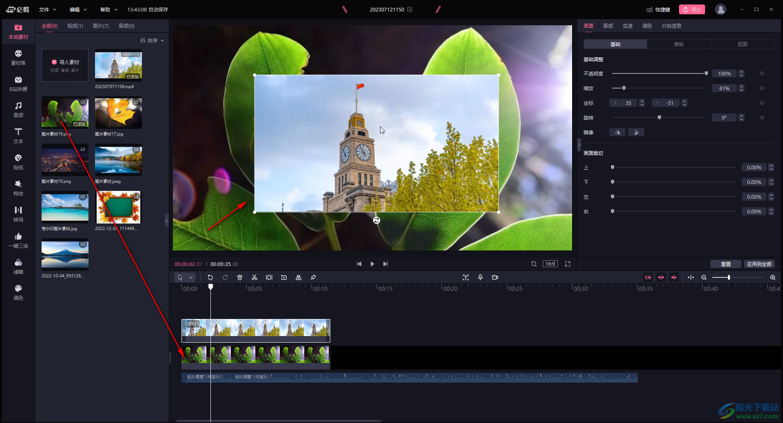Zoom in the timeline
Image resolution: width=783 pixels, height=423 pixels.
click(x=773, y=277)
